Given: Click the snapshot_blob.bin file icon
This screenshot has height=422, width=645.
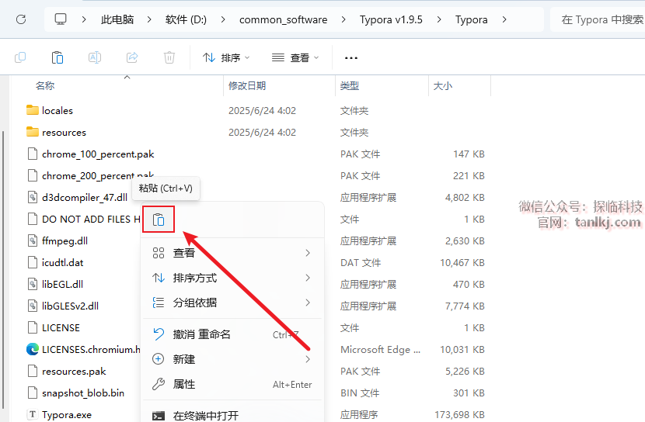Looking at the screenshot, I should 32,393.
